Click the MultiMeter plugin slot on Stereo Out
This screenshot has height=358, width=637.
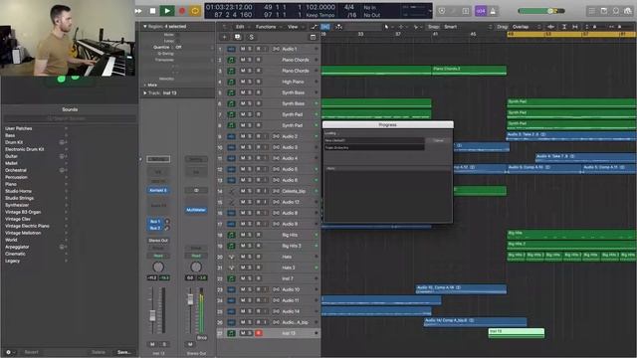click(196, 210)
